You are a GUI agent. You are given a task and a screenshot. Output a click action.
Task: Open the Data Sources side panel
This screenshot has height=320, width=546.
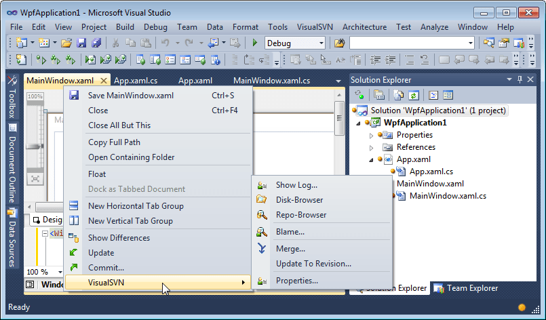coord(12,237)
